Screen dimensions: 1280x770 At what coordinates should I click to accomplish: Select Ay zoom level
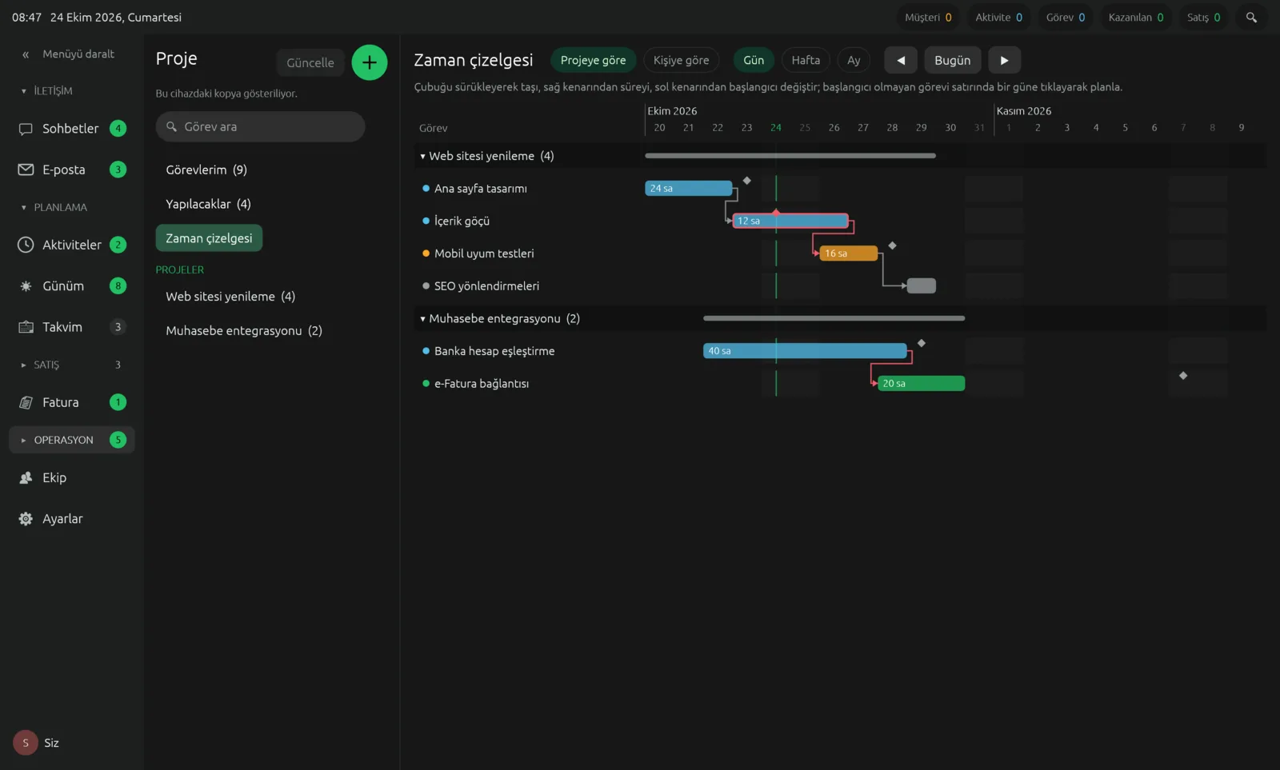[854, 60]
